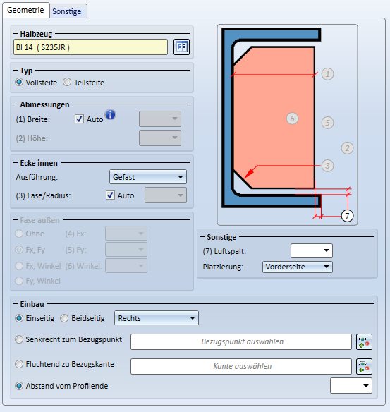Choose Senkrecht zum Bezugspunkt option
The image size is (390, 412).
(x=68, y=339)
